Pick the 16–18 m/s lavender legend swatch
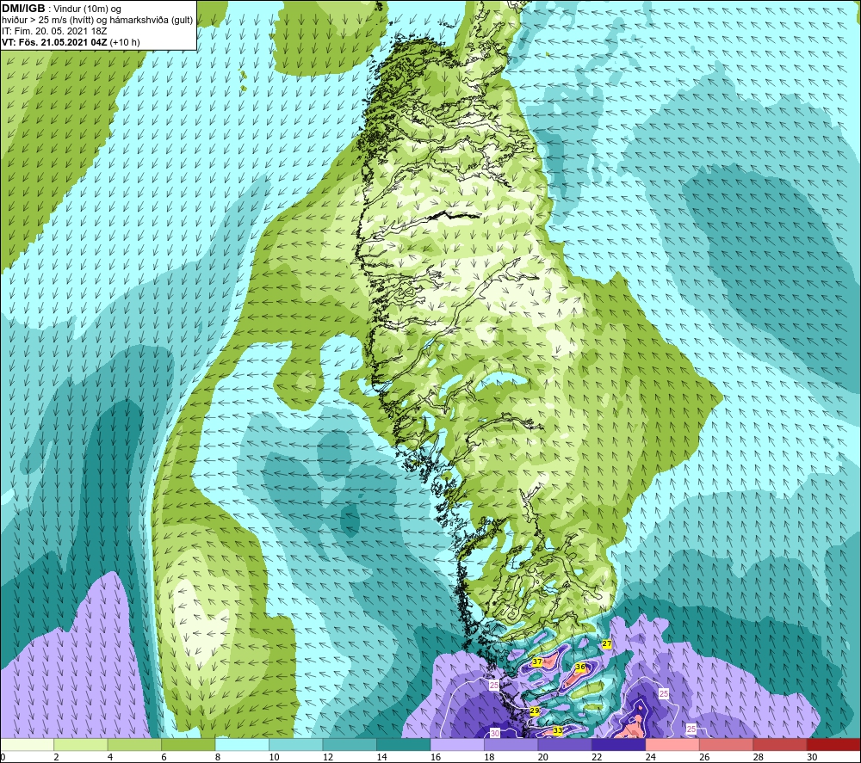861x763 pixels. (x=457, y=744)
